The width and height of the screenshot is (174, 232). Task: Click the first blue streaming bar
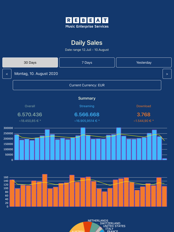tap(17, 147)
